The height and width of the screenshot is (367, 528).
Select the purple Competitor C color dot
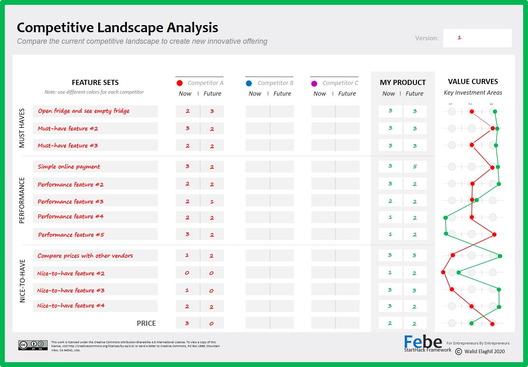tap(314, 83)
